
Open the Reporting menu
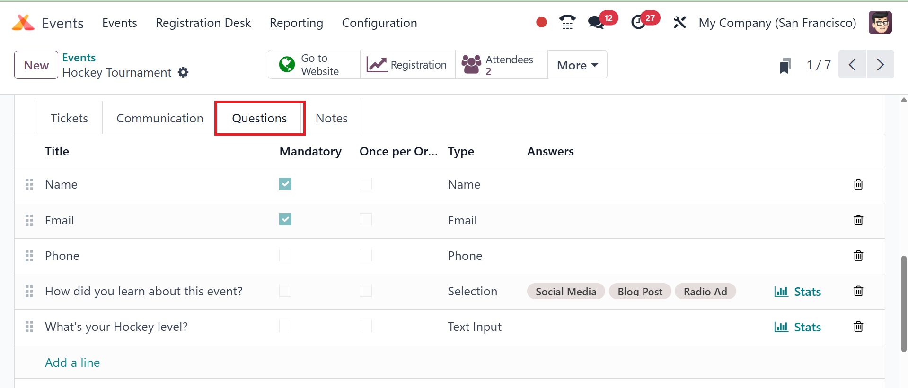pos(296,23)
